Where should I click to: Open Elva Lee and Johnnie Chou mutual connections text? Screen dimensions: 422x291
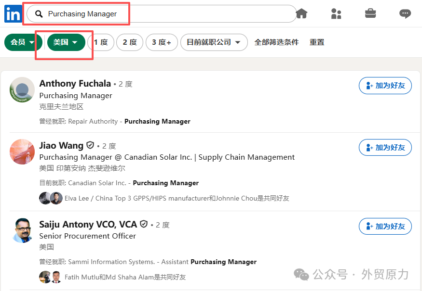coord(177,198)
